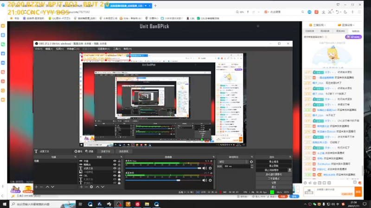This screenshot has height=208, width=371.
Task: Toggle the lock on the last source row
Action: [x=119, y=183]
